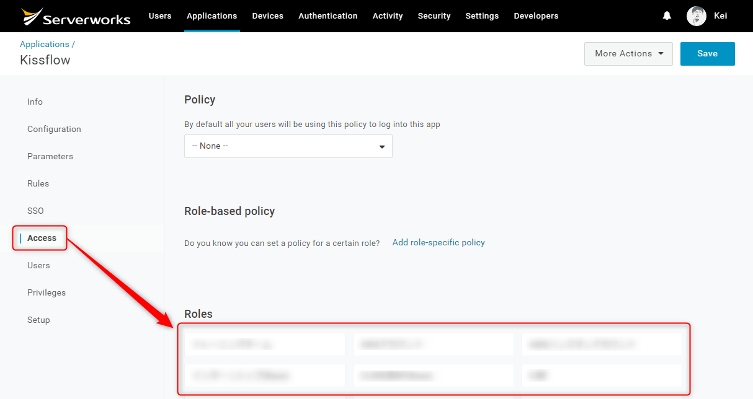Image resolution: width=753 pixels, height=399 pixels.
Task: Open the More Actions dropdown
Action: click(x=628, y=54)
